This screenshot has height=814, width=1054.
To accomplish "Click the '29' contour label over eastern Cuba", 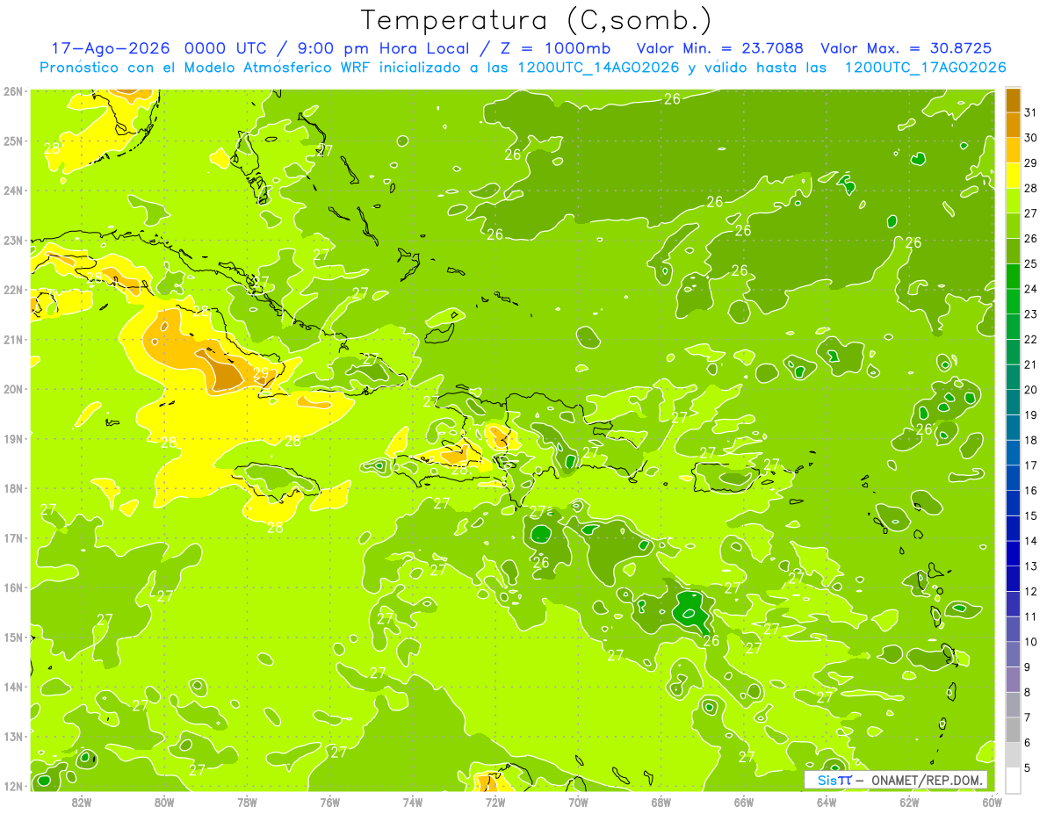I will 261,372.
